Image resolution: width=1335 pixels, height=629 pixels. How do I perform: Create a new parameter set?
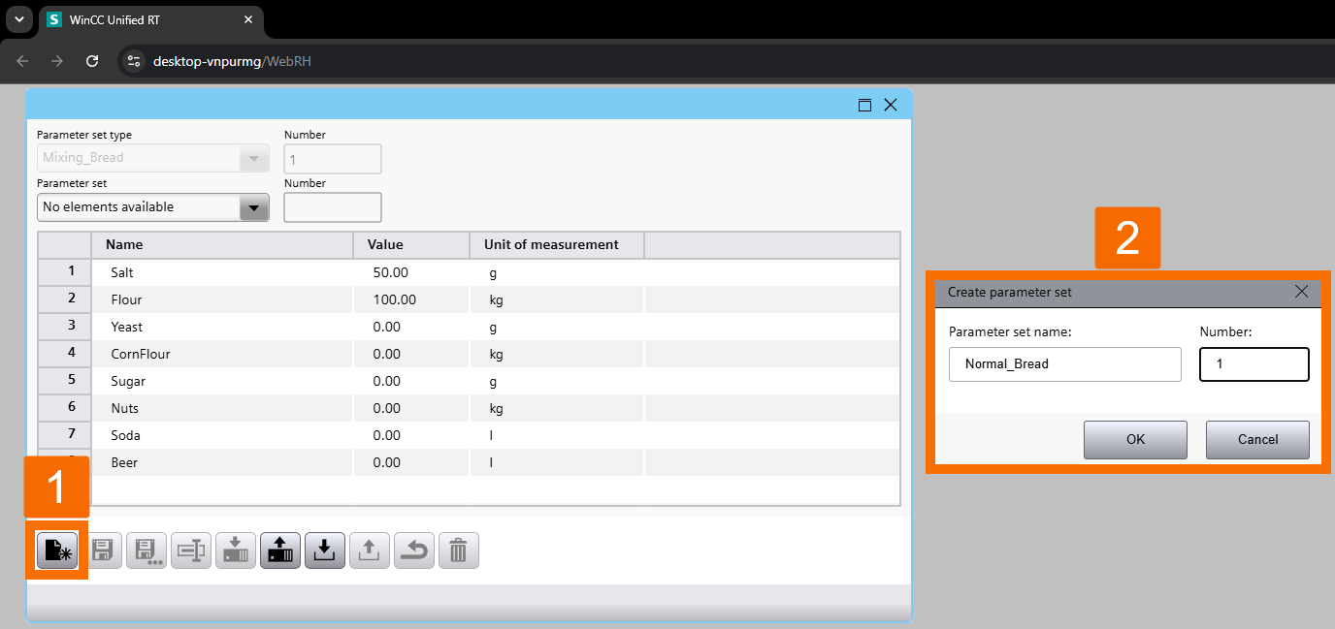pos(57,550)
